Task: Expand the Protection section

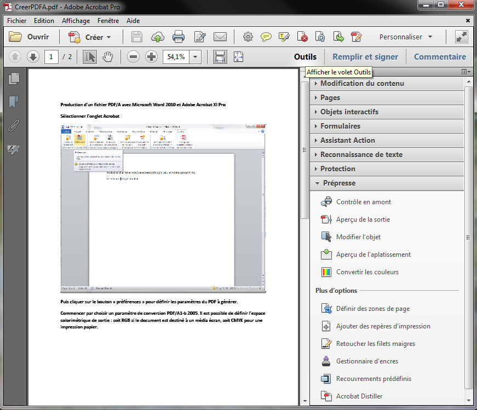Action: click(x=337, y=169)
